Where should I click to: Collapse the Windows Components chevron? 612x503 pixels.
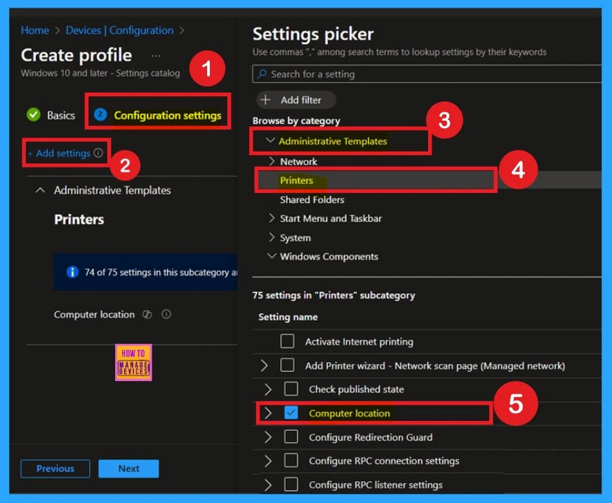(x=272, y=256)
